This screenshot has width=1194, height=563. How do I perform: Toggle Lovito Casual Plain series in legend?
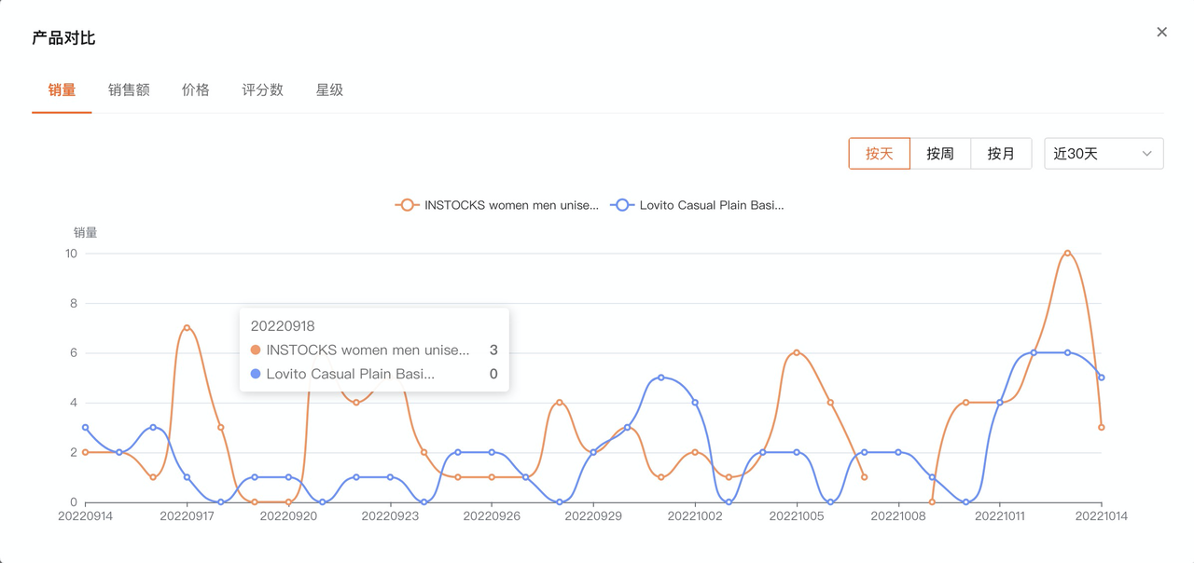point(698,205)
